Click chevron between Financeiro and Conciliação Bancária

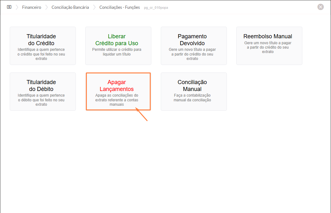click(46, 7)
